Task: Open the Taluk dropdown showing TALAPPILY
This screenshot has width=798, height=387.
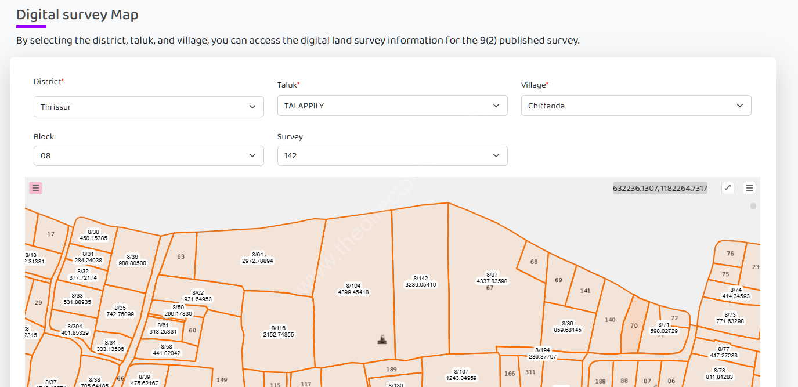Action: tap(392, 106)
